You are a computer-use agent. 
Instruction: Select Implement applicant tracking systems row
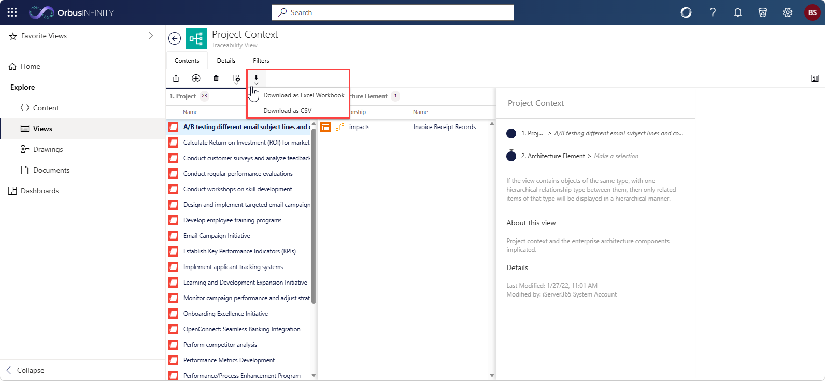tap(238, 267)
